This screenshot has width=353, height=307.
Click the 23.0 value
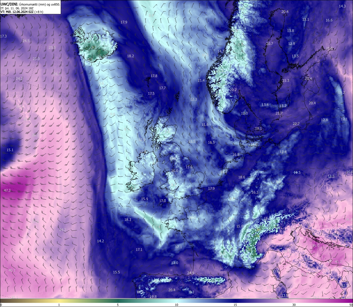tap(36, 59)
